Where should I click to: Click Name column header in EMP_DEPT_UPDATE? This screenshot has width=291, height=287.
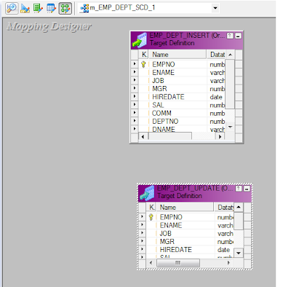click(x=185, y=207)
